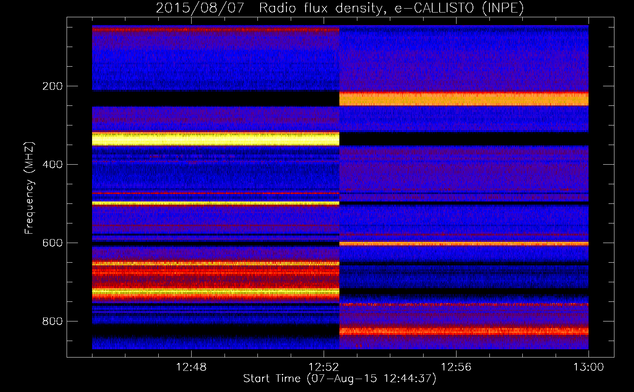Click the orange-red band near 820 MHz
The width and height of the screenshot is (634, 392).
click(x=464, y=331)
